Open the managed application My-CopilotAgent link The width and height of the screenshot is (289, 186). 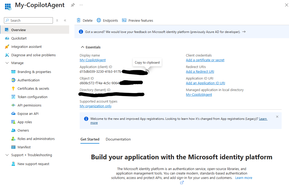199,94
